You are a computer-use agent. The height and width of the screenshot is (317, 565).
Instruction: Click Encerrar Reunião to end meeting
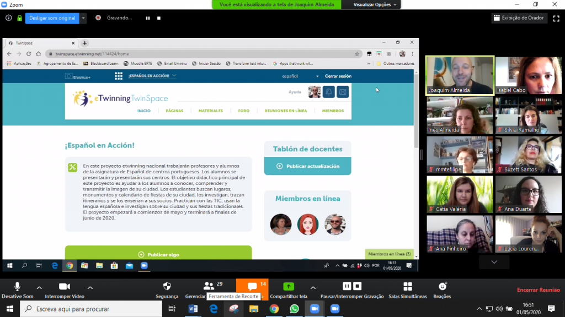[539, 289]
